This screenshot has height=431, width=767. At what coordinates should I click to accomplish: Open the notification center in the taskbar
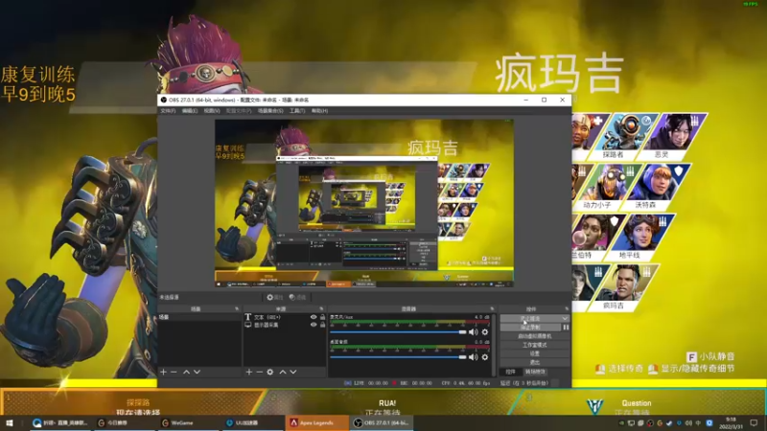pyautogui.click(x=754, y=422)
